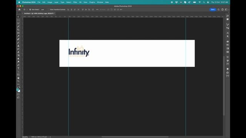Select the Path Selection tool
Image resolution: width=246 pixels, height=138 pixels.
tap(18, 72)
